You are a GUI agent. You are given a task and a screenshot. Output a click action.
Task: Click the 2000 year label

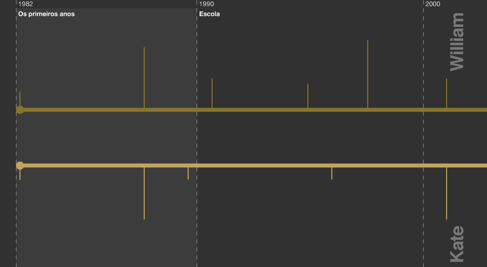tap(433, 4)
